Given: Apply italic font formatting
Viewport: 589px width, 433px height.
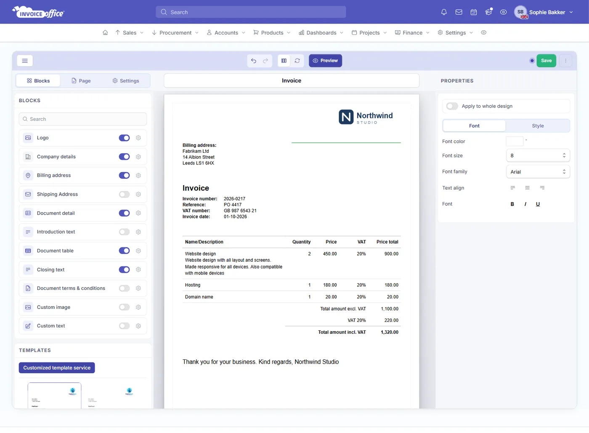Looking at the screenshot, I should point(525,204).
